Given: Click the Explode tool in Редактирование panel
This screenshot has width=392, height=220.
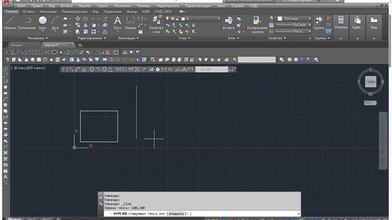Looking at the screenshot, I should pos(105,25).
